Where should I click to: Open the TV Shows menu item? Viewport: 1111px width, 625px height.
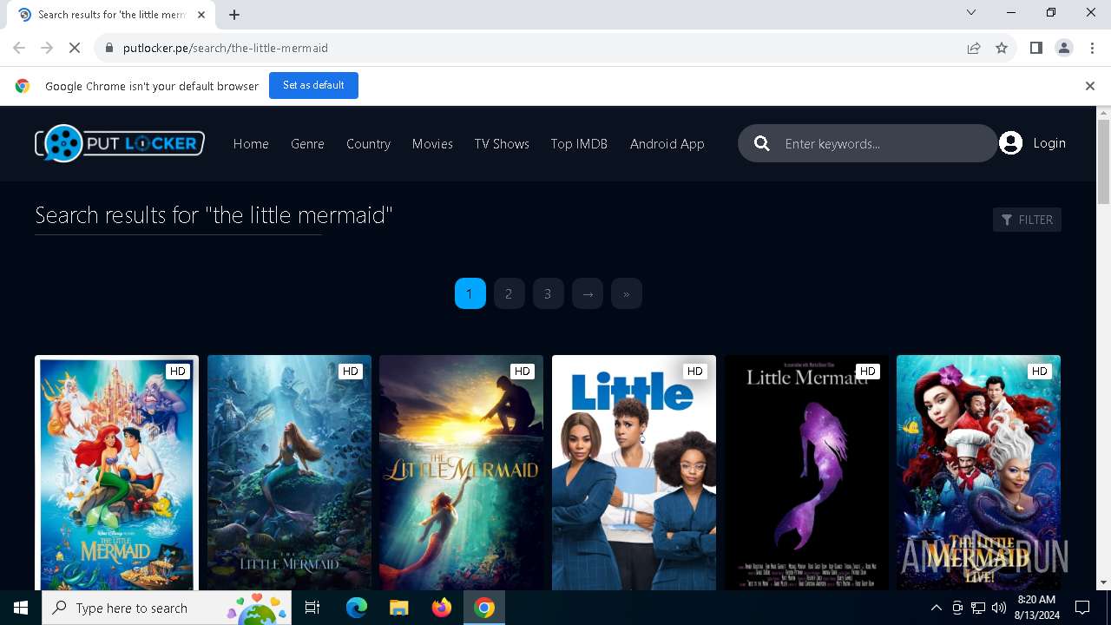[x=502, y=144]
